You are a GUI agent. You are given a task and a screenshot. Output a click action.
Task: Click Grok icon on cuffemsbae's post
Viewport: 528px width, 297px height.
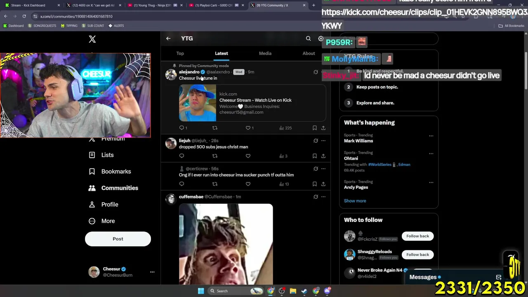click(x=316, y=197)
